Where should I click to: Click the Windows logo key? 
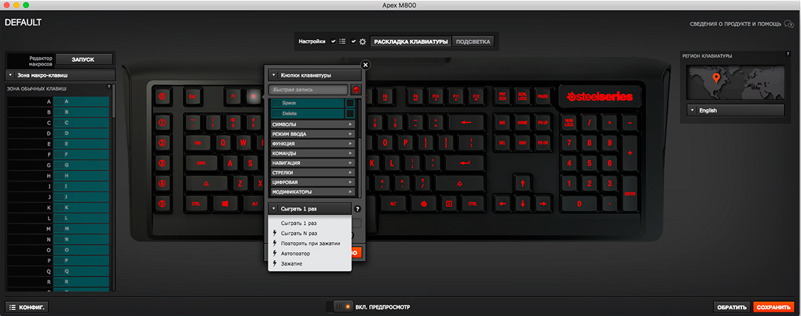tap(224, 204)
